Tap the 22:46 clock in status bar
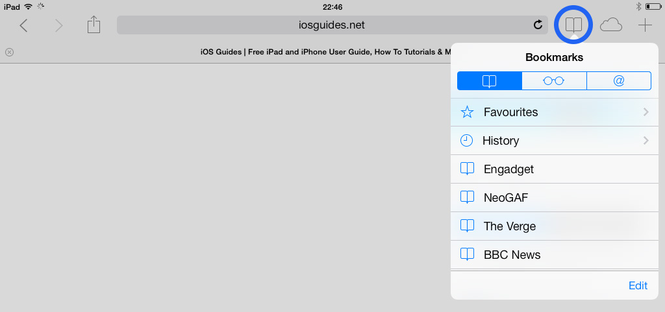The height and width of the screenshot is (312, 665). pyautogui.click(x=332, y=6)
